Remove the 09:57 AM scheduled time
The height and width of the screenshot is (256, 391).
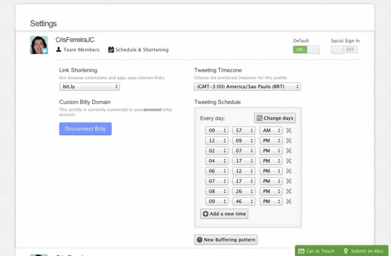tap(289, 130)
